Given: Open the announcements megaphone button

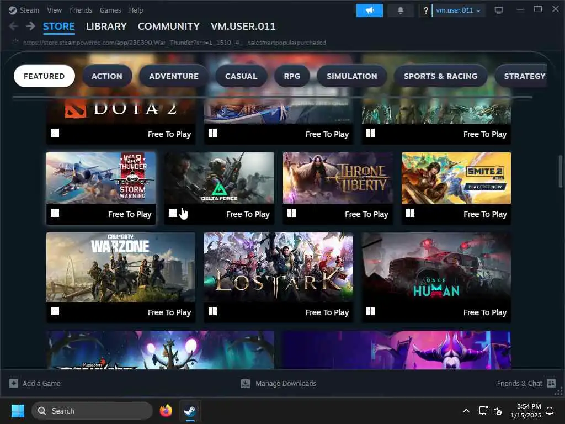Looking at the screenshot, I should [x=369, y=10].
